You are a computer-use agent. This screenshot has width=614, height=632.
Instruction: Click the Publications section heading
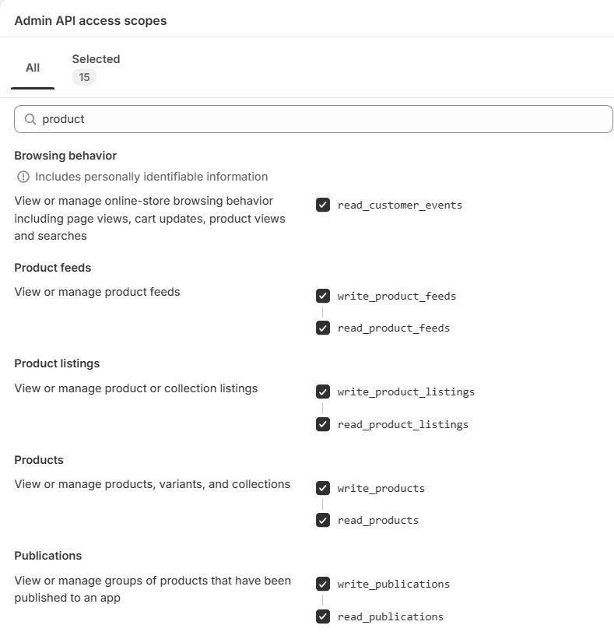(48, 556)
